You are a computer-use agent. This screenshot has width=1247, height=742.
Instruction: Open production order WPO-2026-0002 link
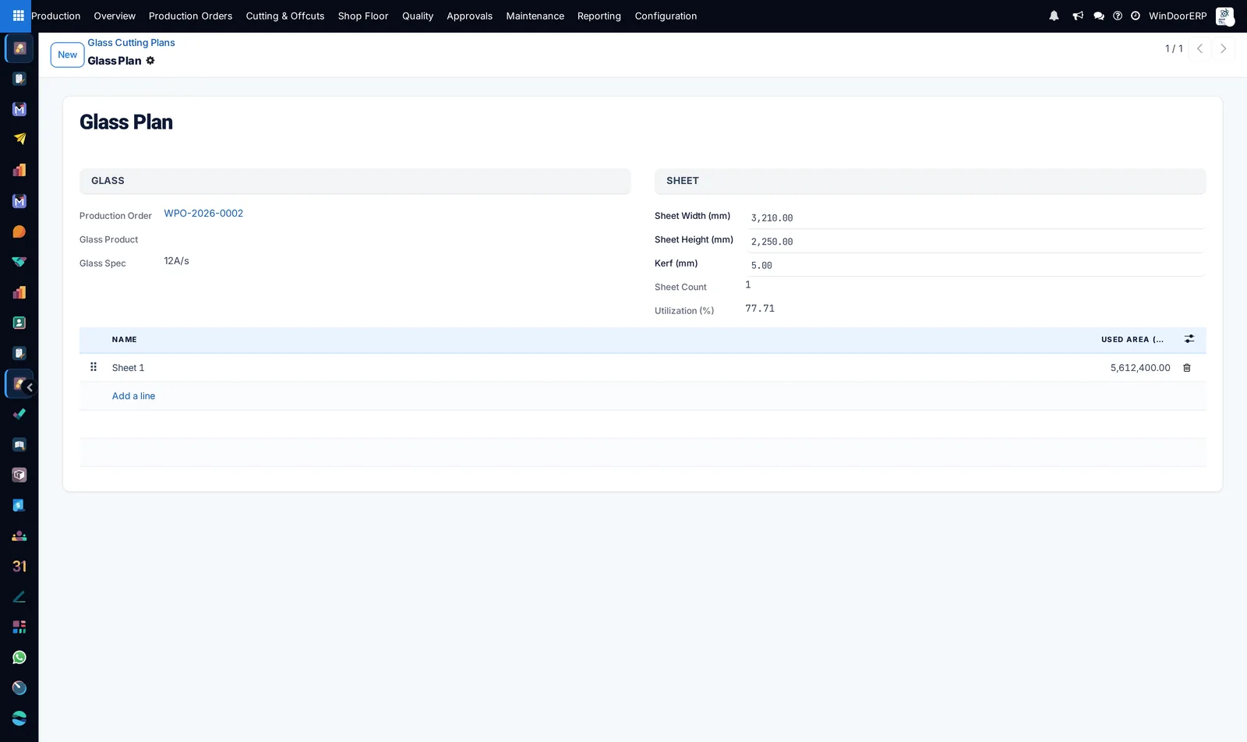pyautogui.click(x=203, y=214)
